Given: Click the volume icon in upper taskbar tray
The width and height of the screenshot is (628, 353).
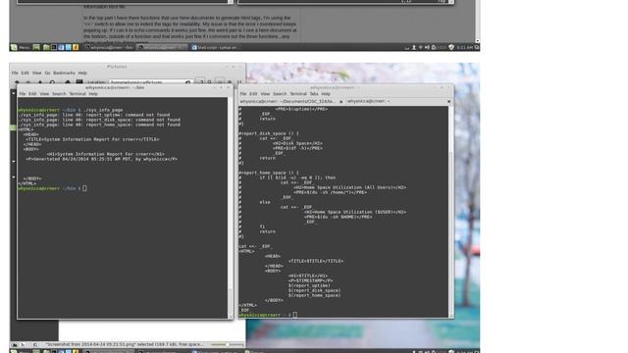Looking at the screenshot, I should pyautogui.click(x=427, y=47).
